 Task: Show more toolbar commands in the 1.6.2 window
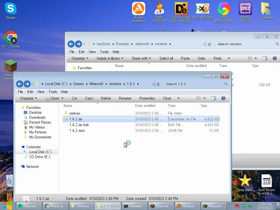(178, 98)
